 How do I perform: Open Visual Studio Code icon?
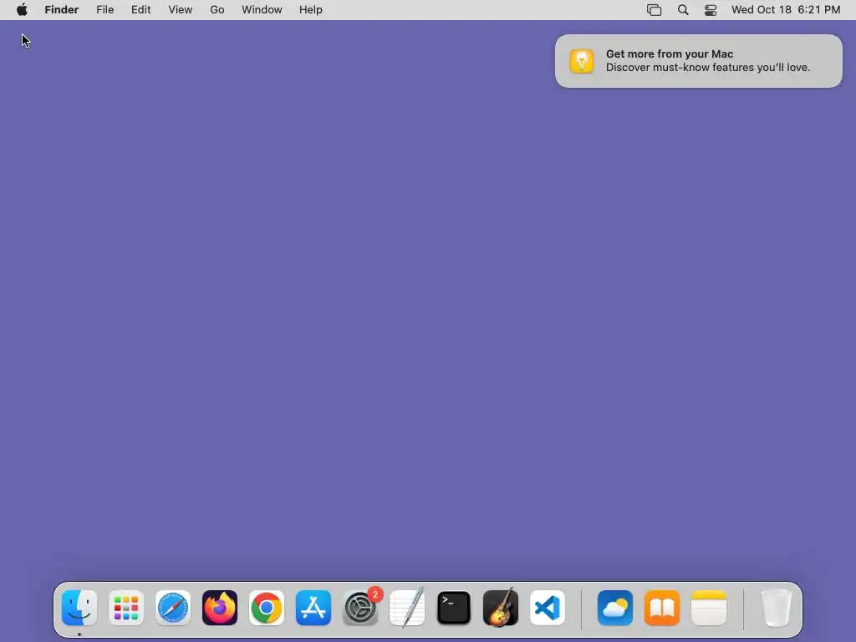point(548,608)
